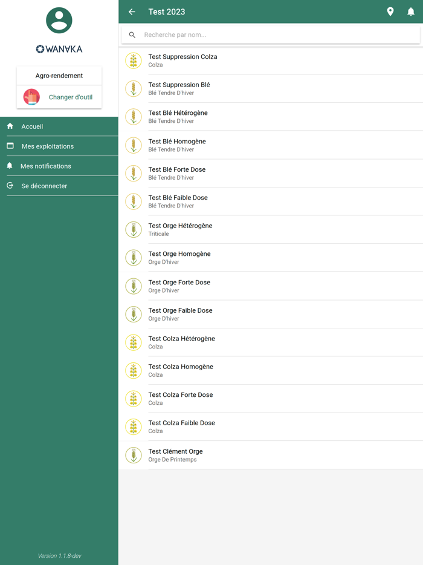Click barley icon of Test Clément Orge
The height and width of the screenshot is (565, 423).
(x=134, y=455)
